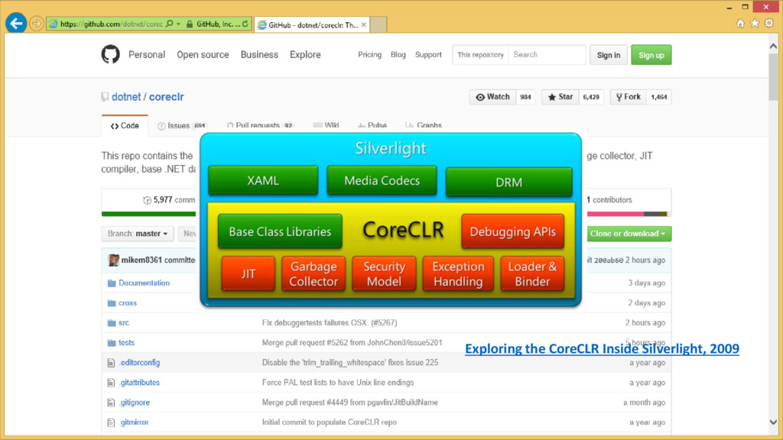Open the browser Home icon
Image resolution: width=783 pixels, height=440 pixels.
[x=740, y=24]
